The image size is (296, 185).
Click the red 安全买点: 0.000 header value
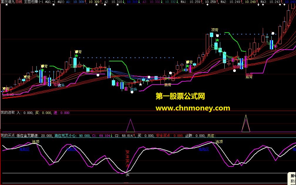pyautogui.click(x=169, y=136)
